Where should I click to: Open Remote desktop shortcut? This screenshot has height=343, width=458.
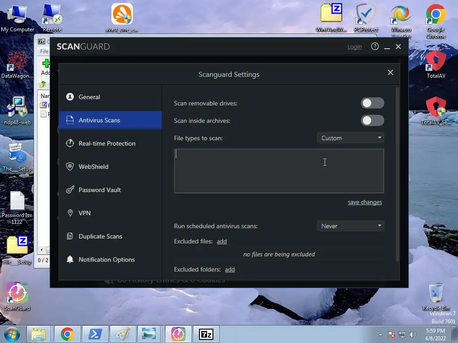point(52,18)
